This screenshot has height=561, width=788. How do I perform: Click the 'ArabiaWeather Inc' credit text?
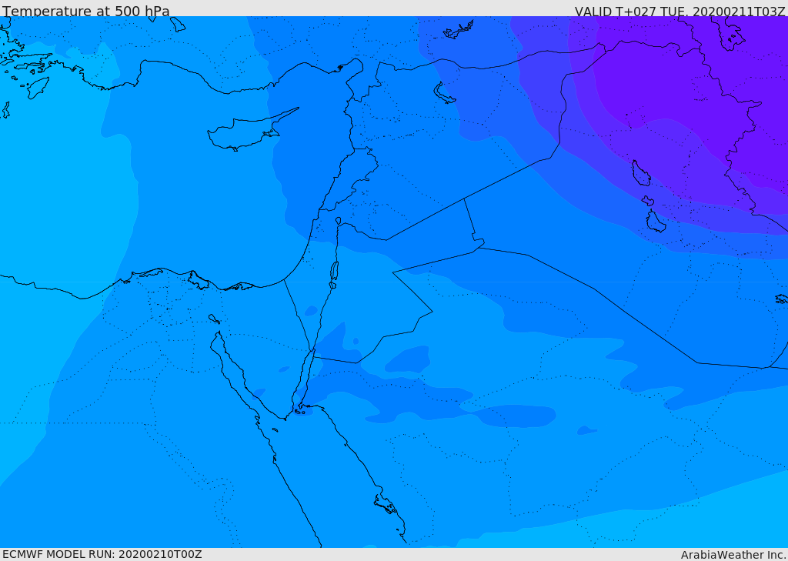pyautogui.click(x=733, y=555)
